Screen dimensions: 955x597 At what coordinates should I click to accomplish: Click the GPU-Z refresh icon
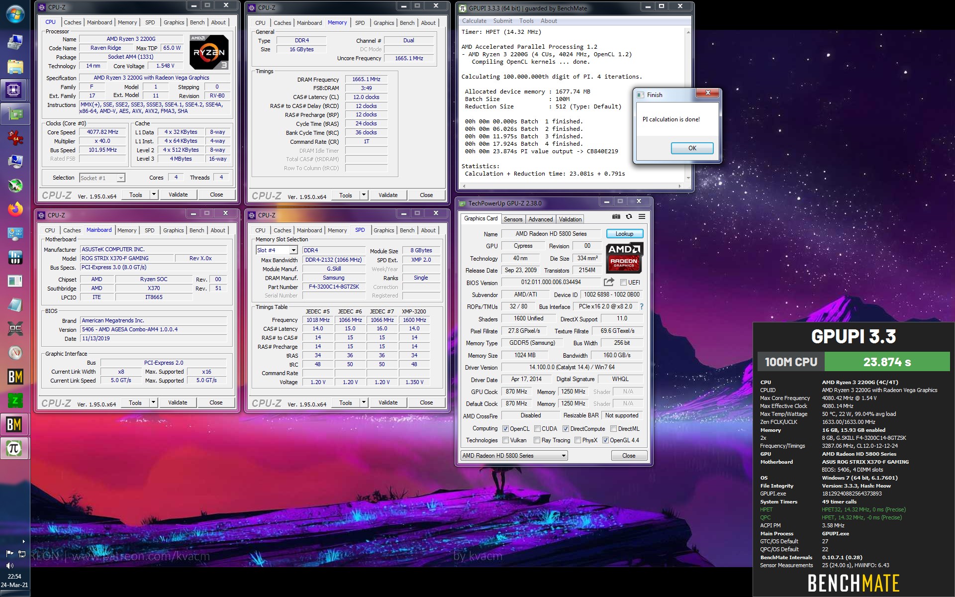[629, 216]
